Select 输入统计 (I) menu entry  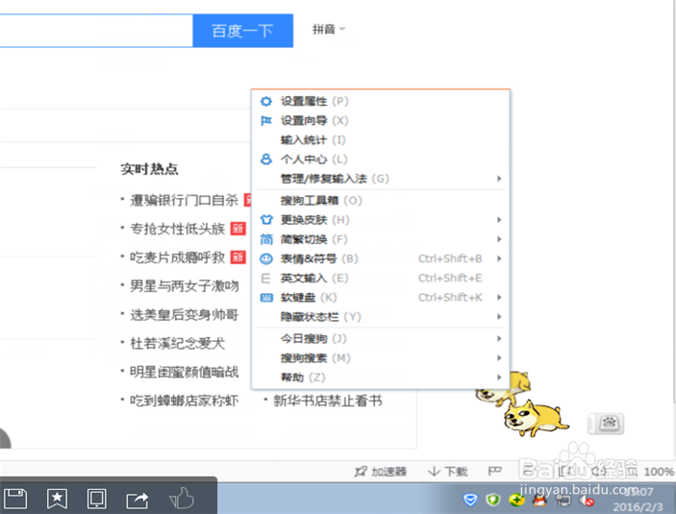point(380,140)
